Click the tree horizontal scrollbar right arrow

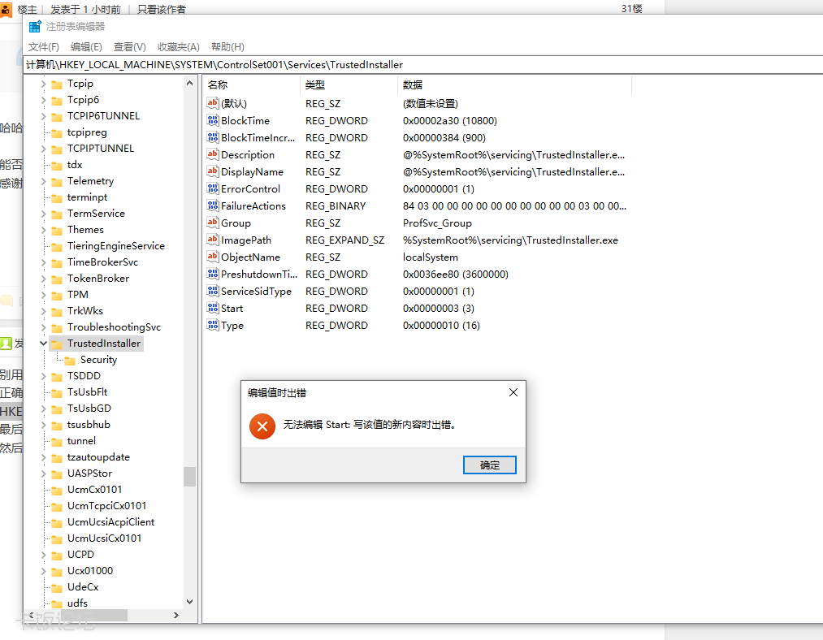(176, 616)
